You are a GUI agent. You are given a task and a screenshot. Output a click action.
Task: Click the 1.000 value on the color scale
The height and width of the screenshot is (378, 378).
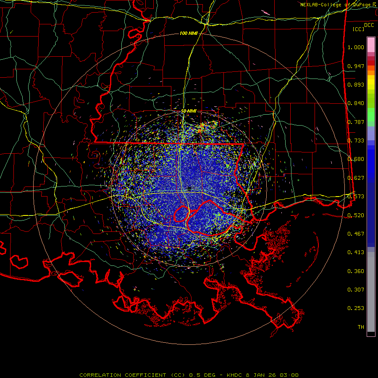[356, 47]
